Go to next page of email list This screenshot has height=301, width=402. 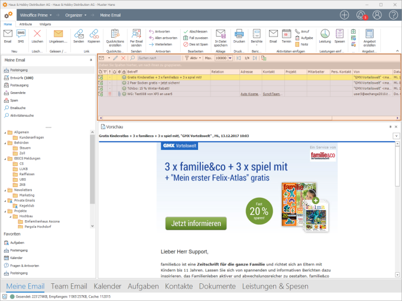click(x=255, y=58)
